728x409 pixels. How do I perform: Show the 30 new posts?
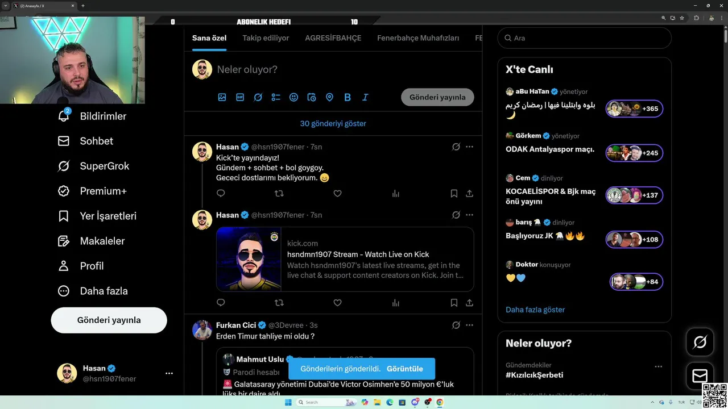pyautogui.click(x=333, y=123)
